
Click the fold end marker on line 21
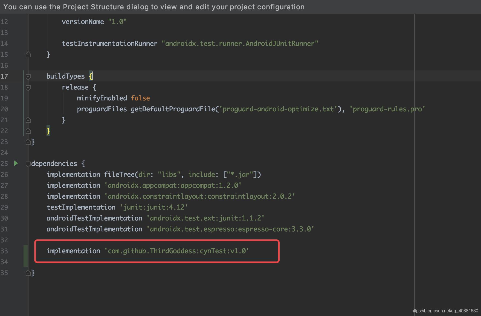tap(28, 120)
